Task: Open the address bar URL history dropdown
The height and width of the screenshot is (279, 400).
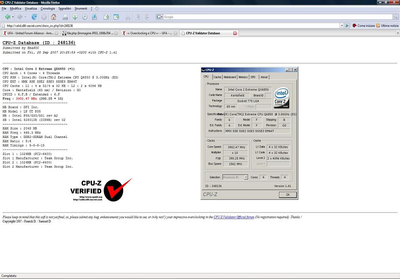Action: click(342, 26)
